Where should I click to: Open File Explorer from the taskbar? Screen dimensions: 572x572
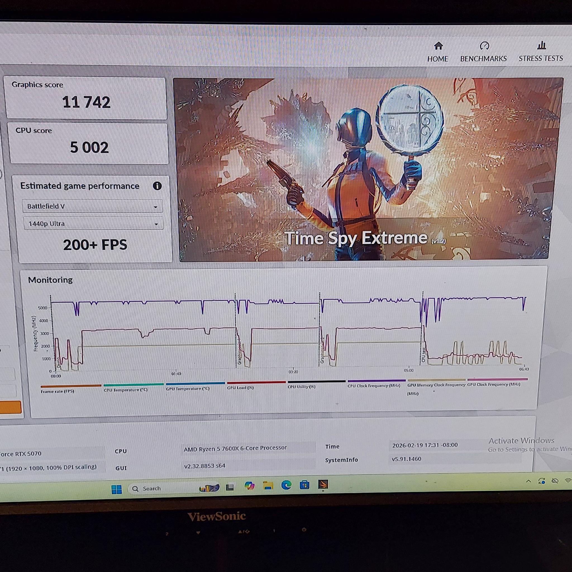pyautogui.click(x=268, y=485)
